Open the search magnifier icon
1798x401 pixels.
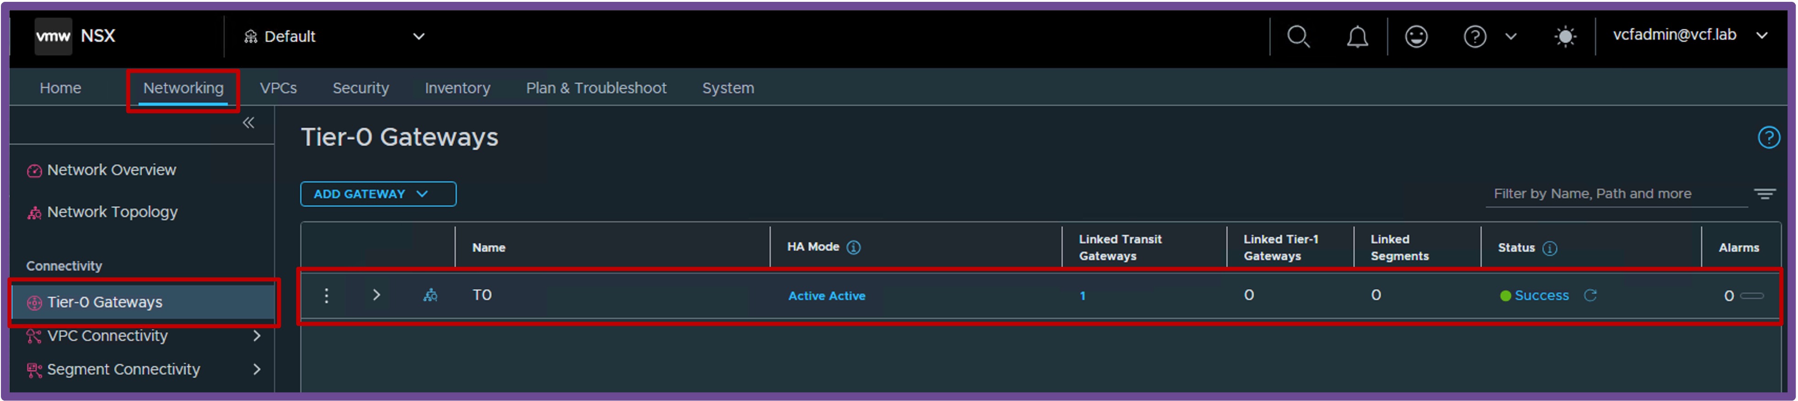pos(1298,36)
